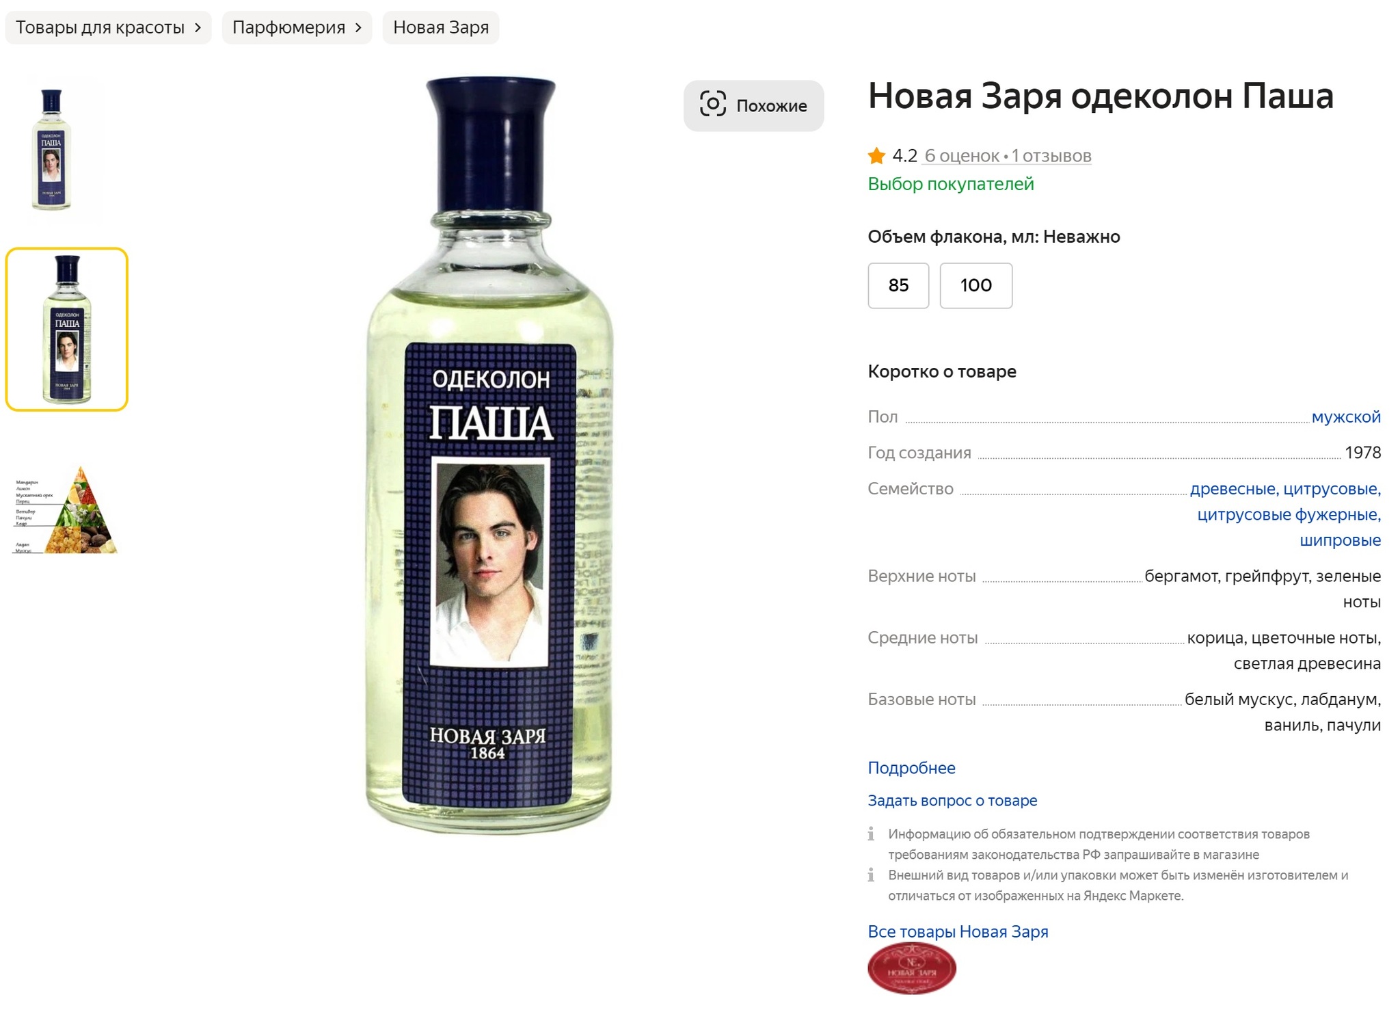Select the 85 ml volume option

(898, 285)
